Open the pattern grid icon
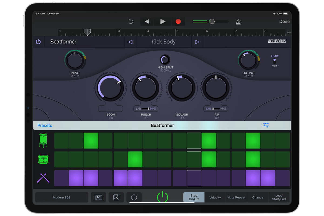324x216 pixels. pos(98,197)
